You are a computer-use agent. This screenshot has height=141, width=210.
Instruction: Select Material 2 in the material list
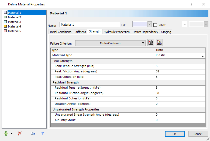click(x=14, y=17)
